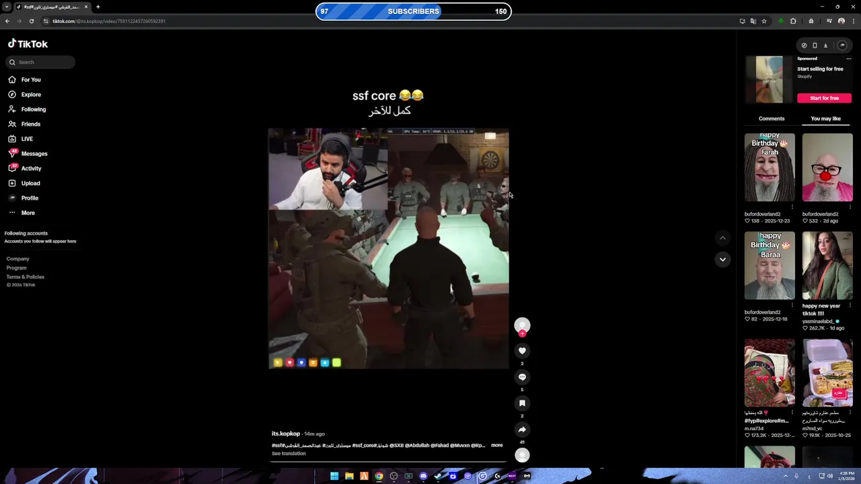This screenshot has height=484, width=861.
Task: Expand the More menu in the sidebar
Action: 22,212
